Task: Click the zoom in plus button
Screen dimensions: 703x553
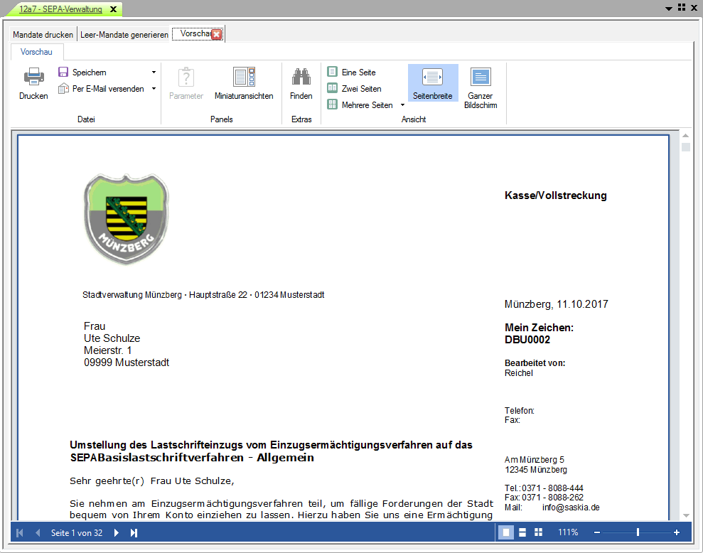Action: tap(676, 532)
